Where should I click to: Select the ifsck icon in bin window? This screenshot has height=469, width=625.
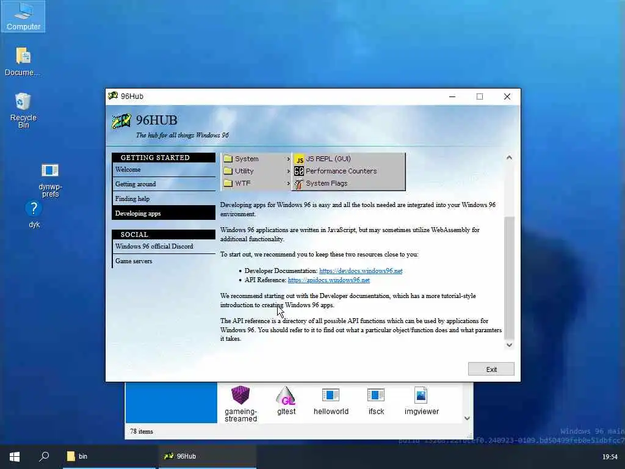[x=376, y=401]
